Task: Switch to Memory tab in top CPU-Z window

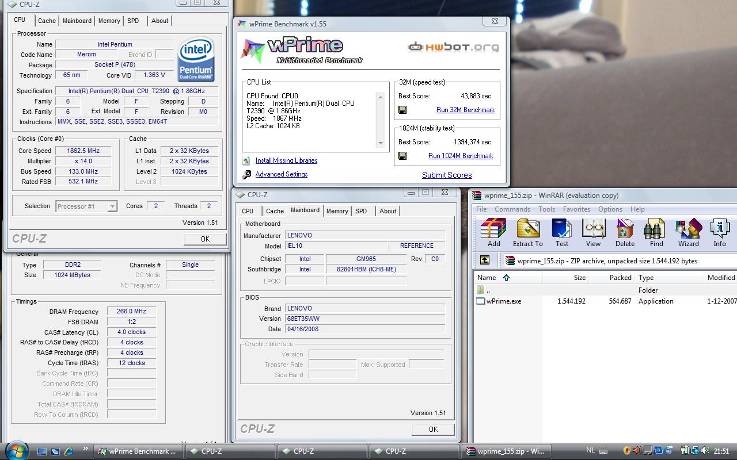Action: 109,21
